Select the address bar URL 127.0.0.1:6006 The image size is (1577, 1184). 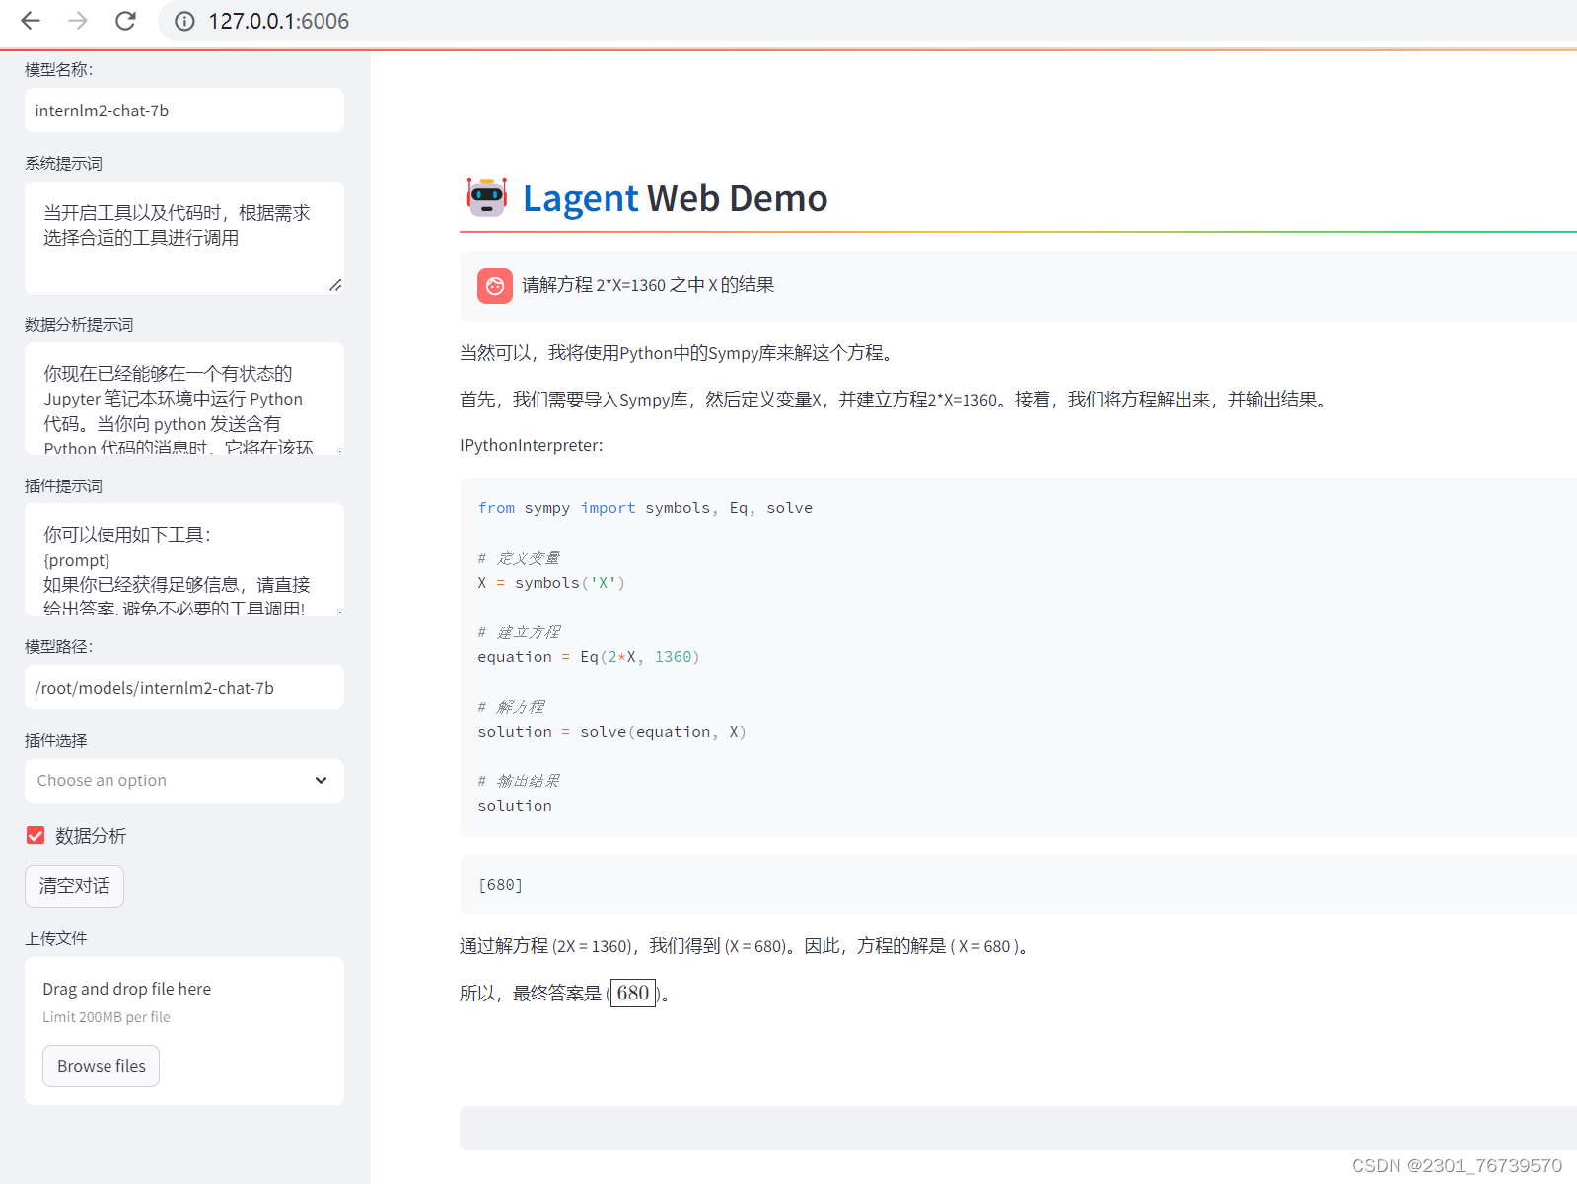tap(278, 21)
